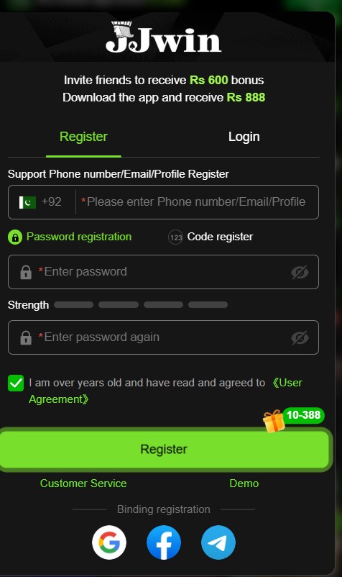Switch to the Login tab
This screenshot has width=342, height=577.
click(x=244, y=137)
